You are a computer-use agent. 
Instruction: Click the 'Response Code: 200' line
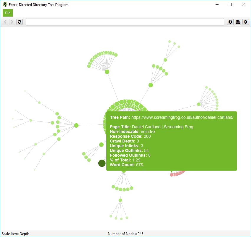pos(130,136)
